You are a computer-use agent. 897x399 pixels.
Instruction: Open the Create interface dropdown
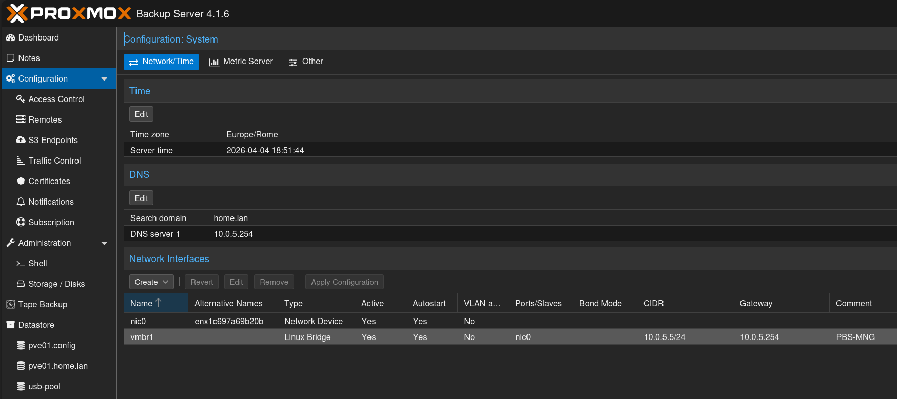pos(151,282)
